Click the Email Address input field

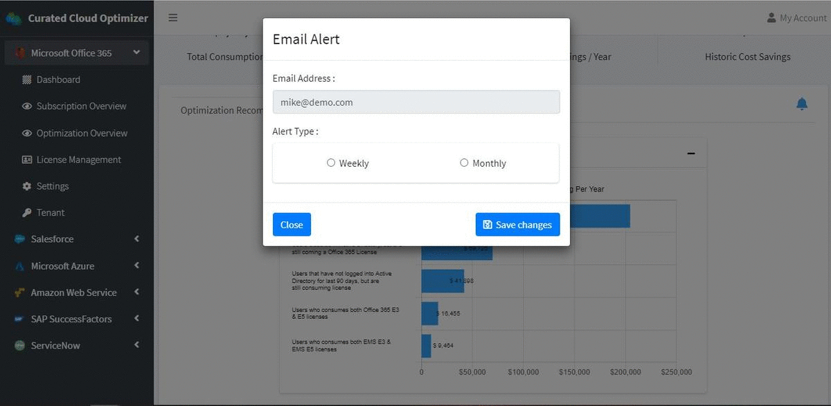tap(415, 102)
